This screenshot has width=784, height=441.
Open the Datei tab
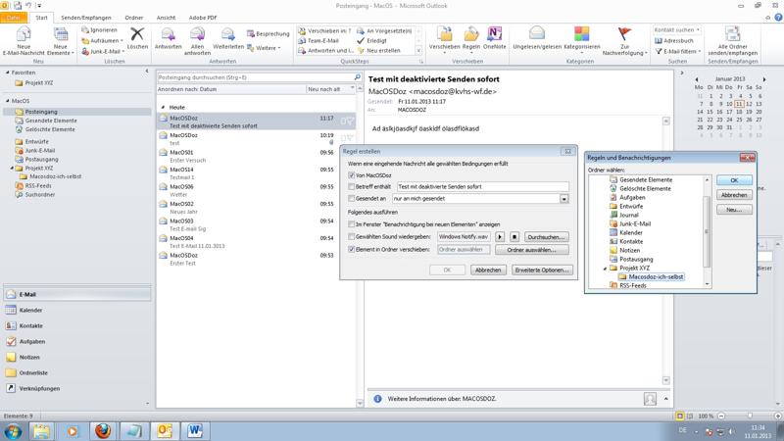[14, 18]
